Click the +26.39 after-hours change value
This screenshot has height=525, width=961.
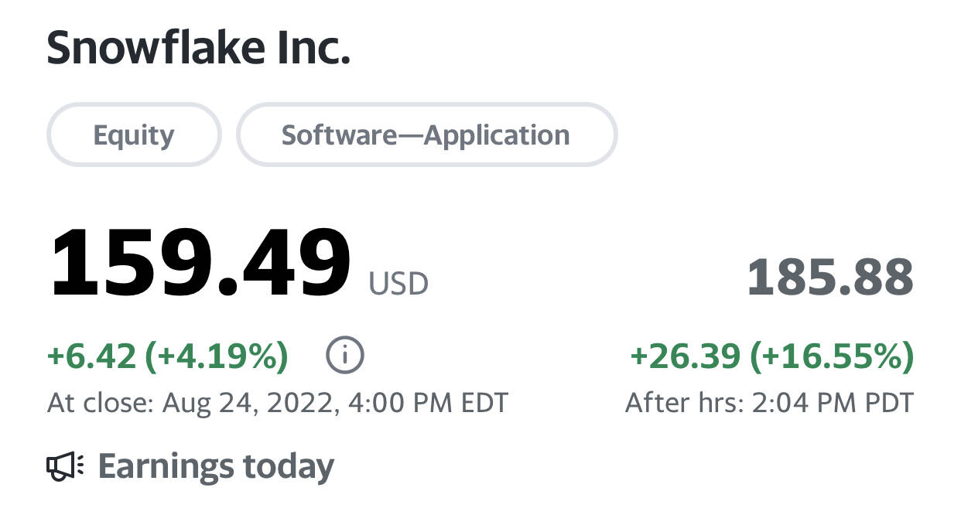pyautogui.click(x=686, y=356)
